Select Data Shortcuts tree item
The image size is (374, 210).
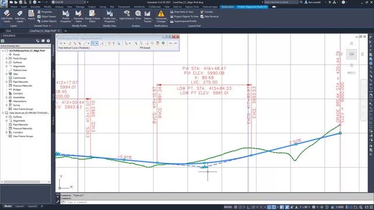[29, 113]
